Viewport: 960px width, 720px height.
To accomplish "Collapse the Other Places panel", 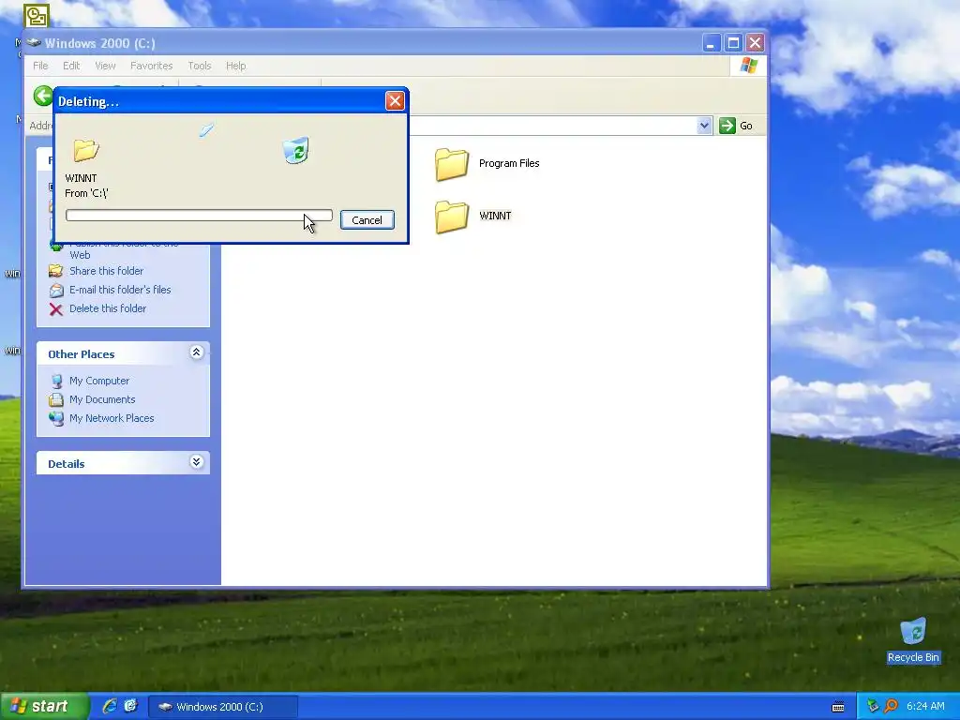I will click(x=196, y=352).
